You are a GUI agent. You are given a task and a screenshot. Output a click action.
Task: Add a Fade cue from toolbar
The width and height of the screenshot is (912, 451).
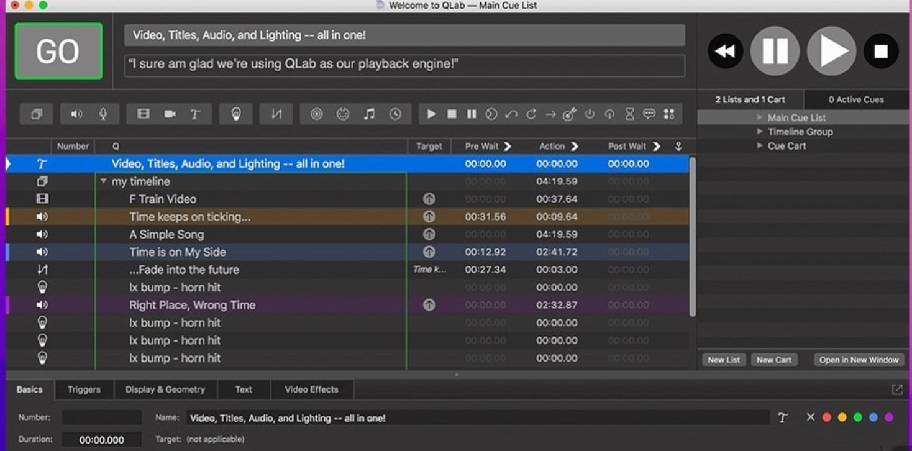[x=276, y=114]
